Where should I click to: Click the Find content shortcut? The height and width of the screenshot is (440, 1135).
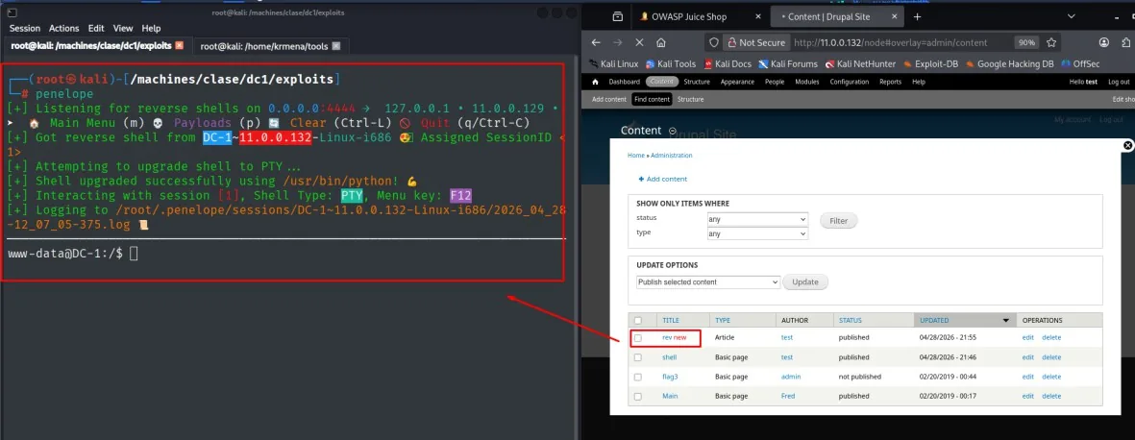(652, 99)
